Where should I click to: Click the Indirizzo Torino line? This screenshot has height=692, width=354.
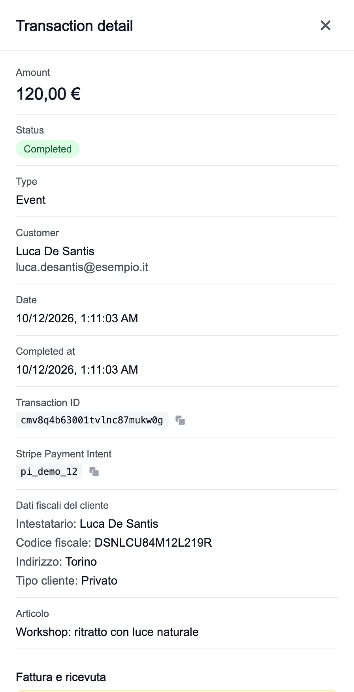tap(56, 562)
